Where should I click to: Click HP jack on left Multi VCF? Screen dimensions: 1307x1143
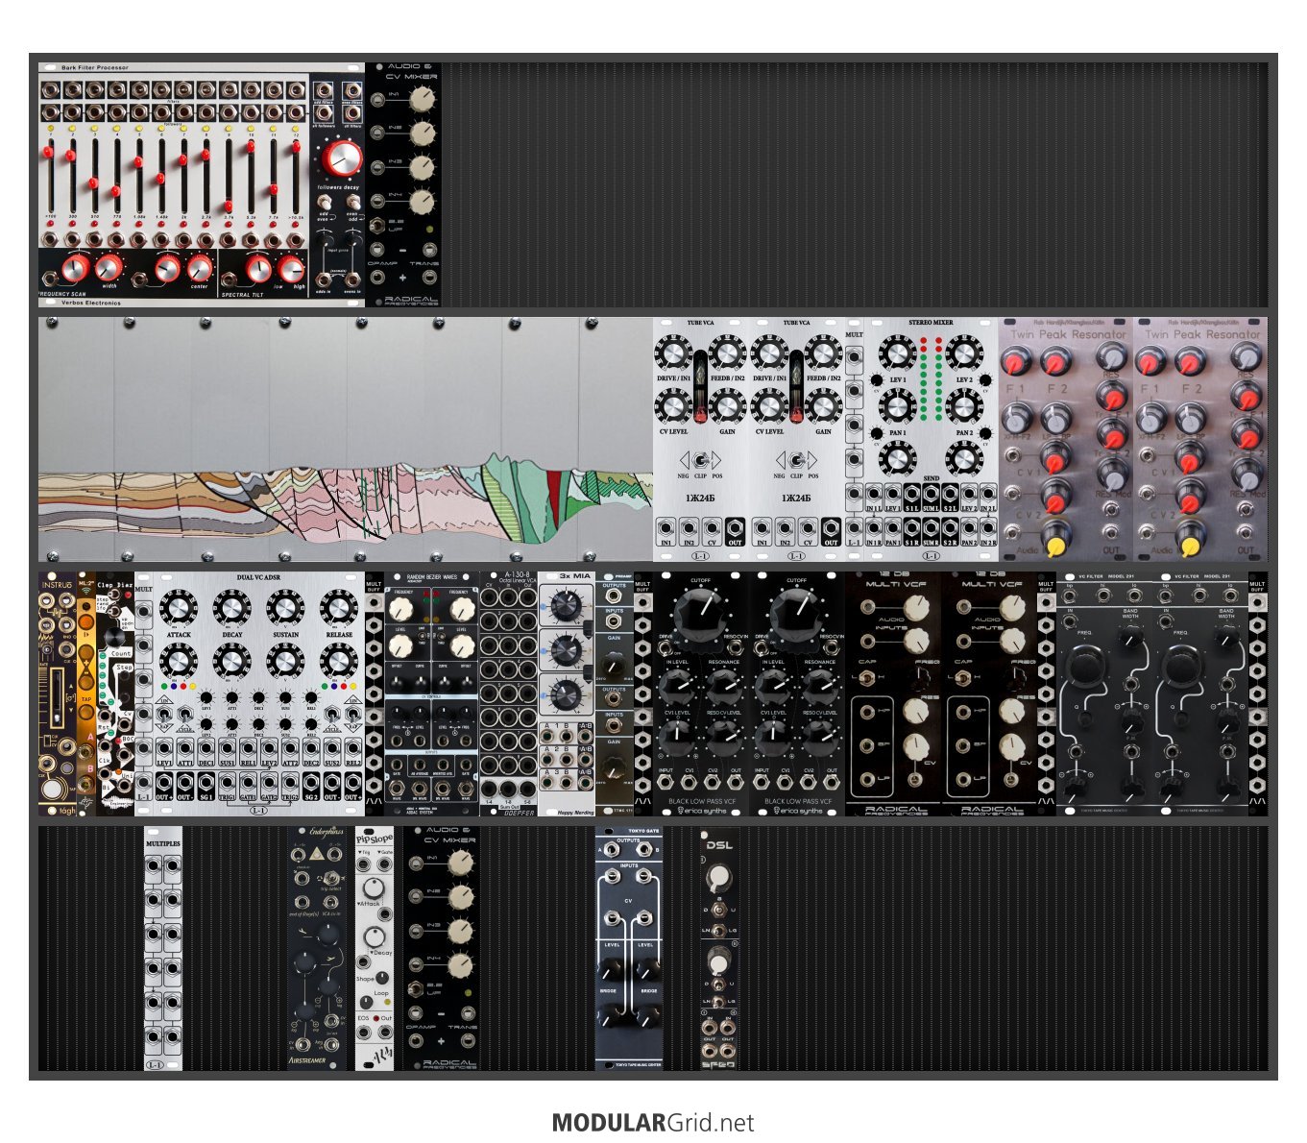(x=869, y=712)
